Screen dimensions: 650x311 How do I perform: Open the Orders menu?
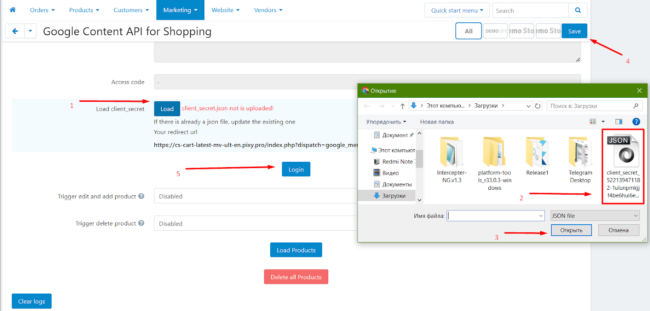[42, 10]
